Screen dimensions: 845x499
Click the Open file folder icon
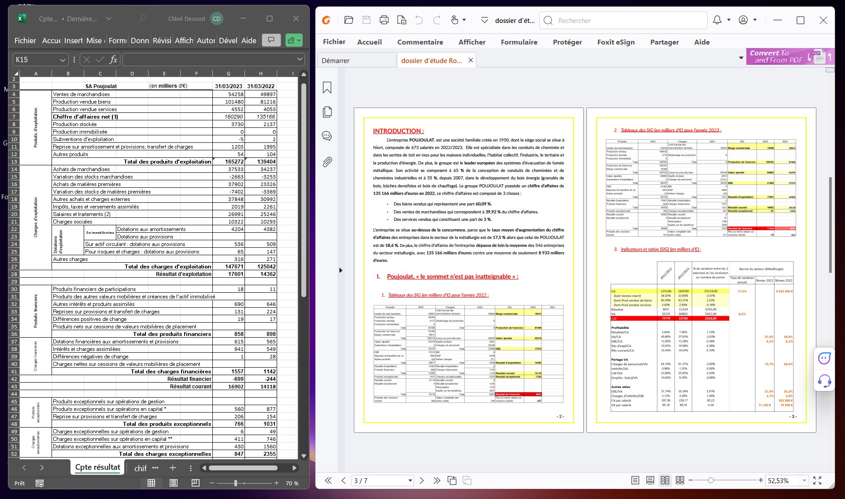coord(348,20)
